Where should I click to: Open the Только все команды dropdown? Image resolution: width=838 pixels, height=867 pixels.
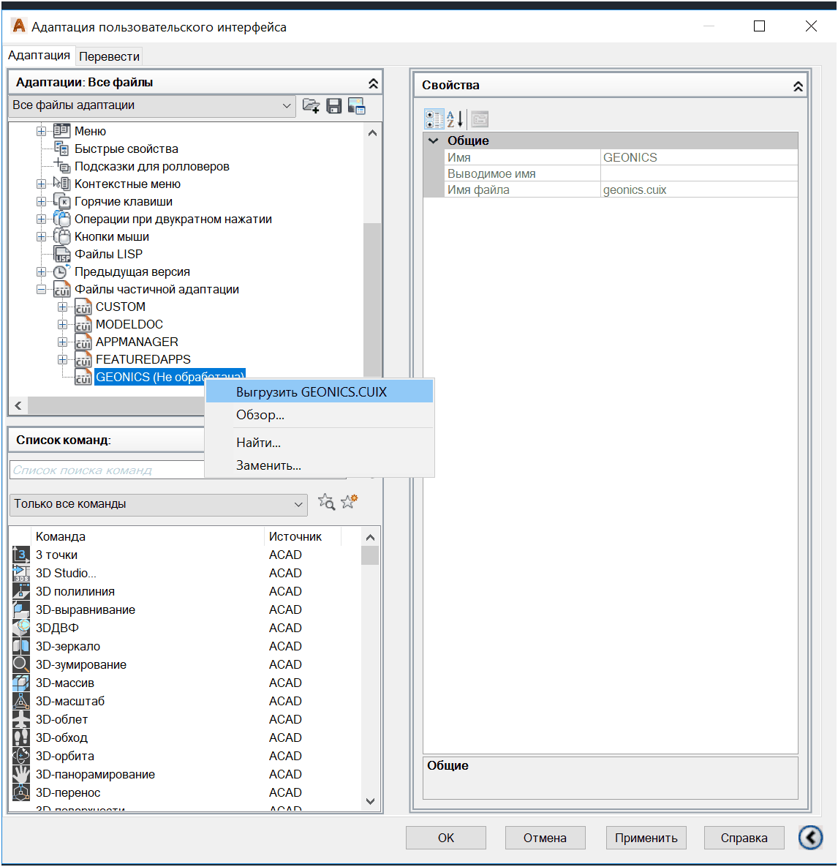[158, 504]
